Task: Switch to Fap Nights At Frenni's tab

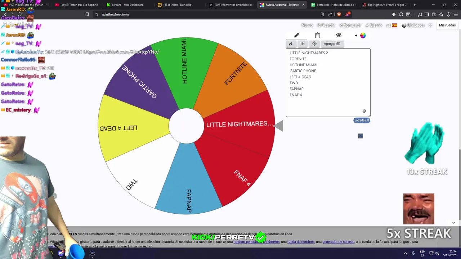Action: tap(384, 5)
